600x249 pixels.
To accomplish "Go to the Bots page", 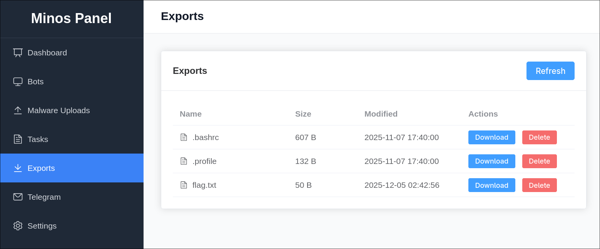I will coord(72,82).
